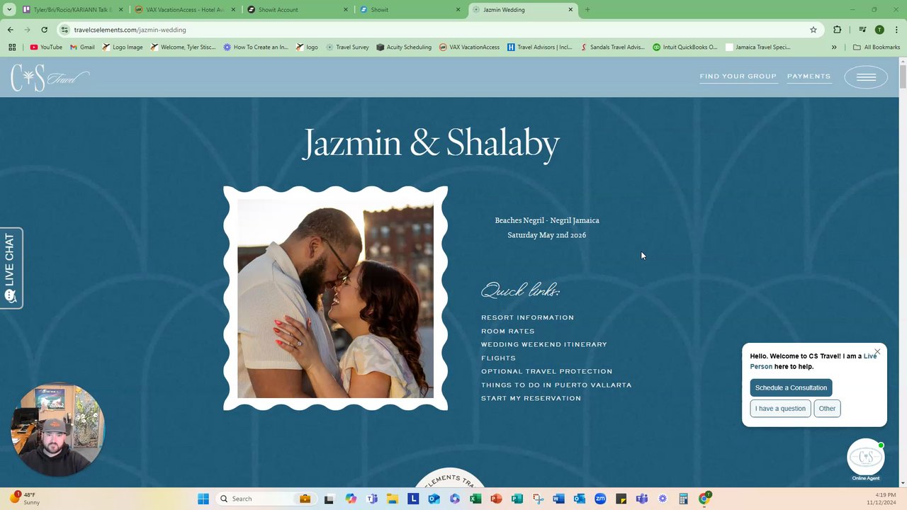
Task: Click the Other chat option button
Action: click(827, 408)
